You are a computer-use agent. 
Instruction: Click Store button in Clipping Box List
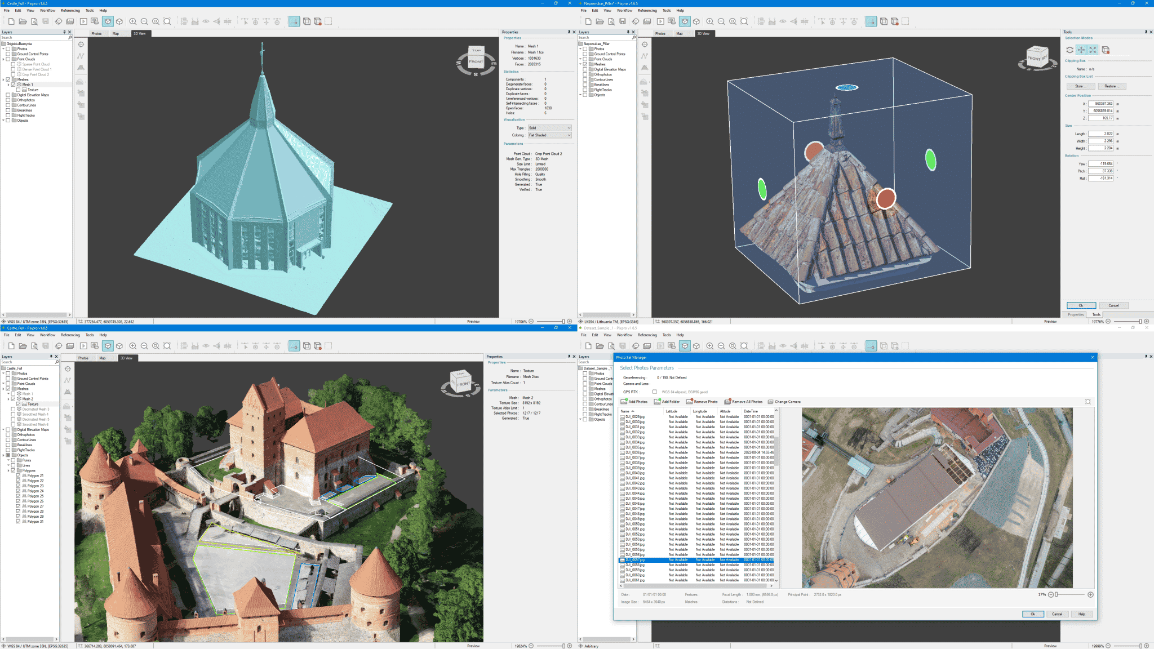click(x=1080, y=86)
